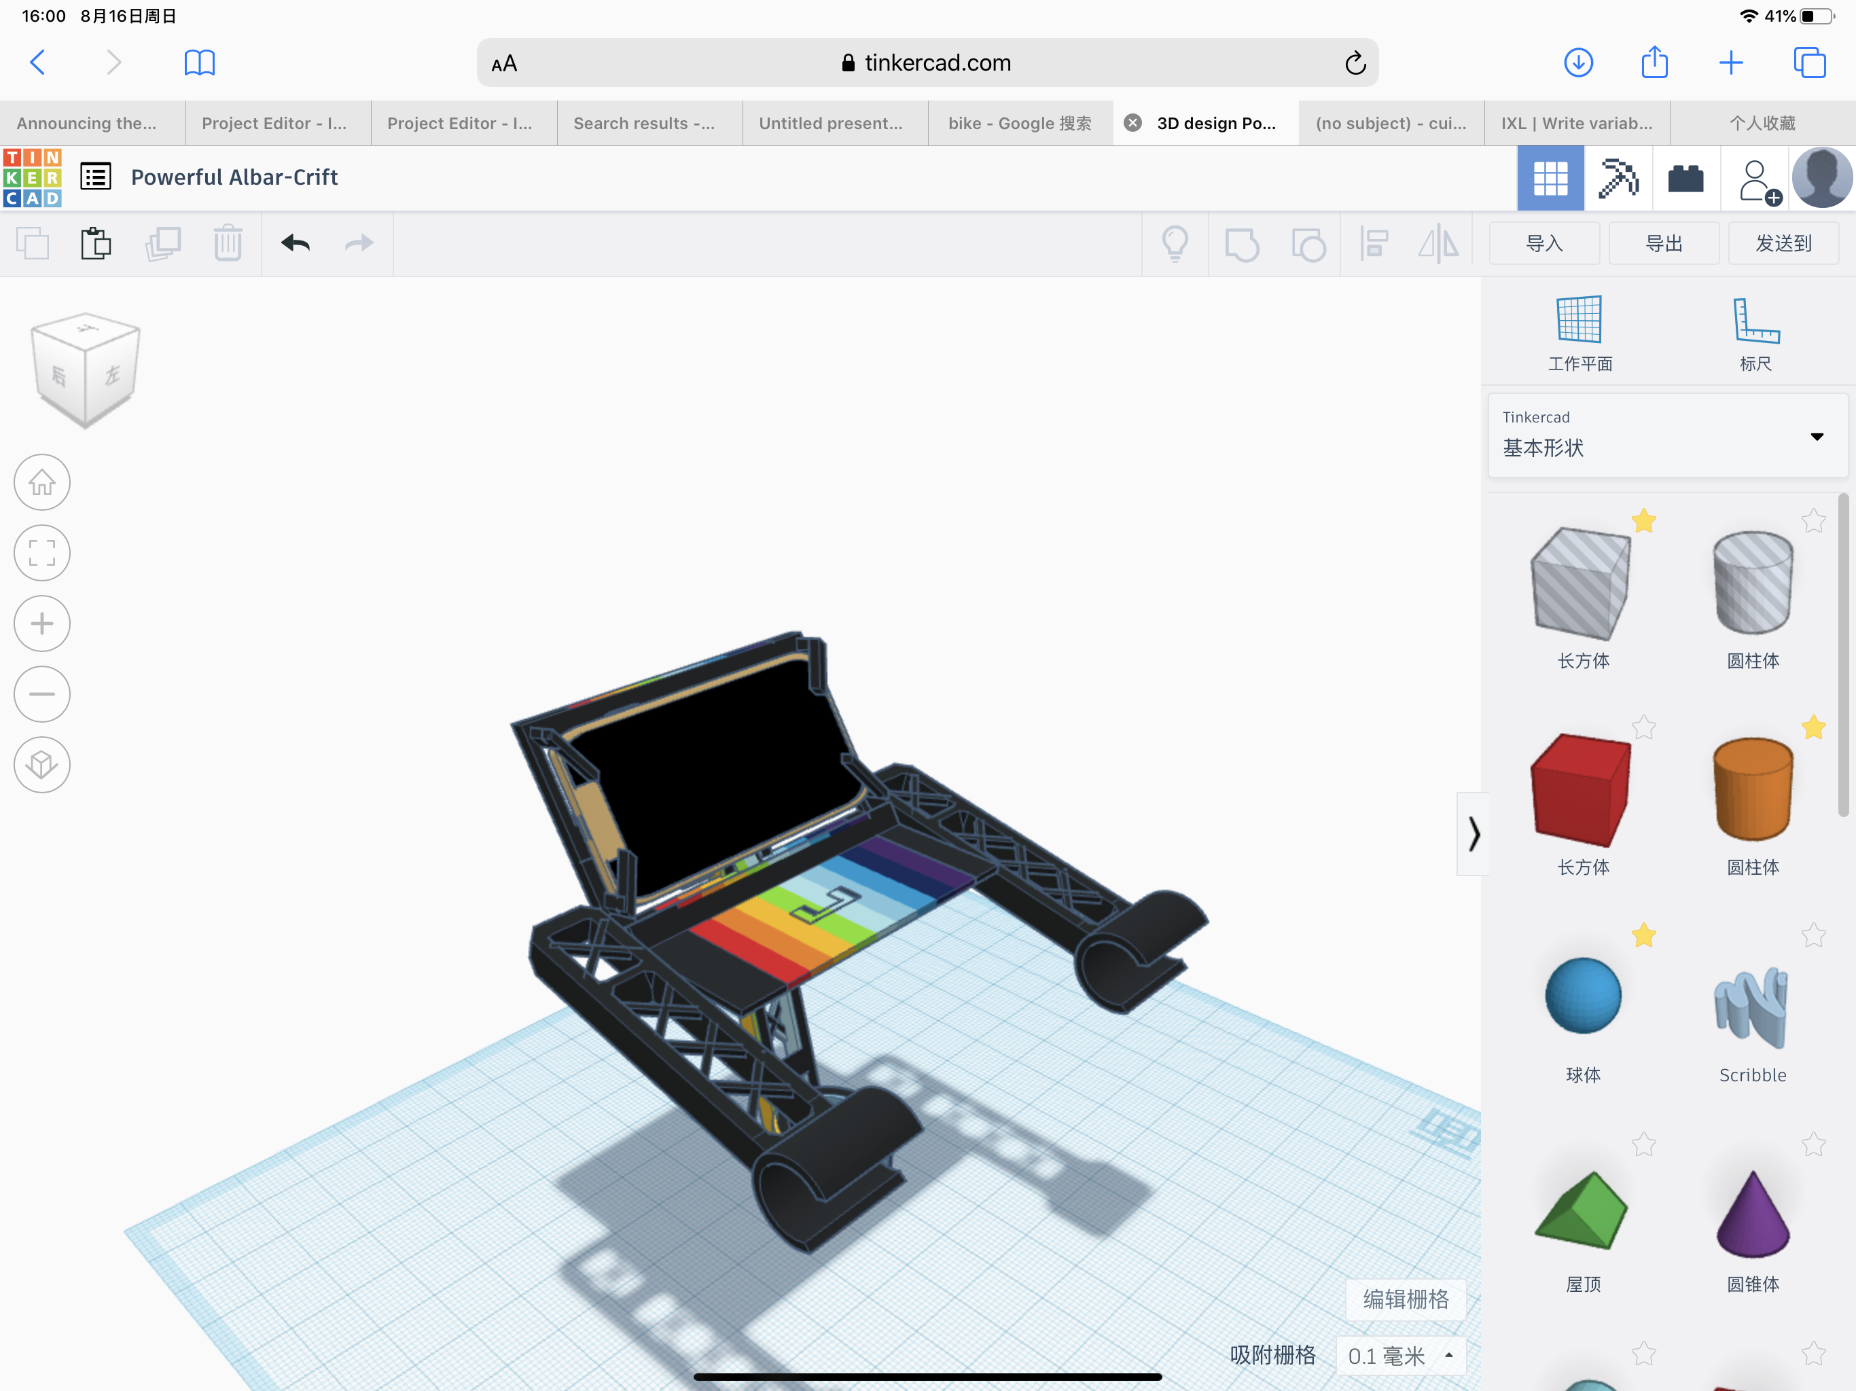Click the 导出 export button
Viewport: 1856px width, 1391px height.
[1664, 243]
